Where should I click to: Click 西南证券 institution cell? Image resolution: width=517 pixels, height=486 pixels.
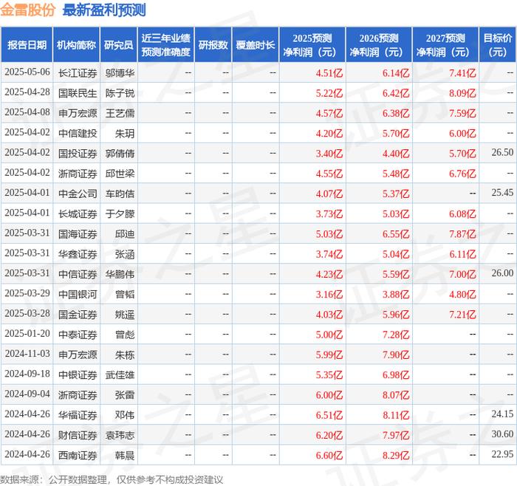coord(78,455)
